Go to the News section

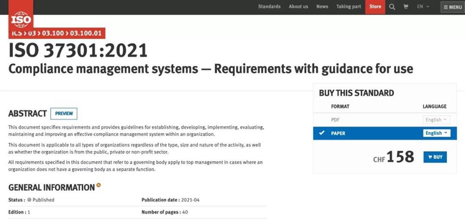322,7
